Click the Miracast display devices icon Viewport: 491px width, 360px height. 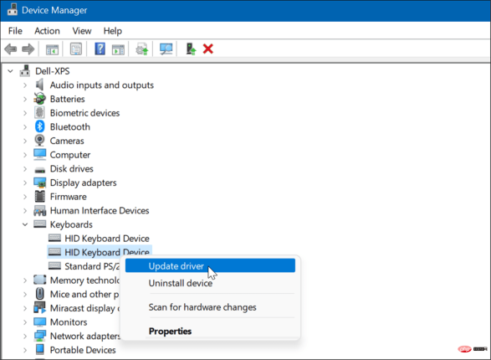[40, 308]
